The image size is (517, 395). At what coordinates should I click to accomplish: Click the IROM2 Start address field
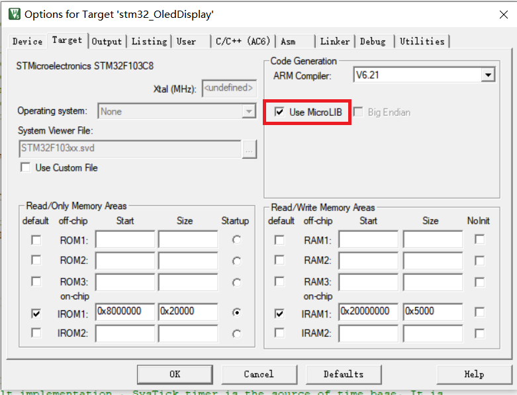(125, 333)
